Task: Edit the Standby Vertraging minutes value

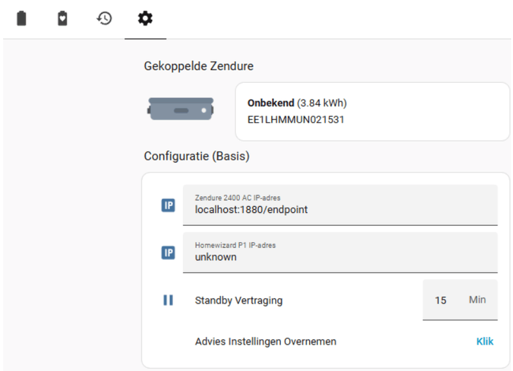Action: [441, 300]
